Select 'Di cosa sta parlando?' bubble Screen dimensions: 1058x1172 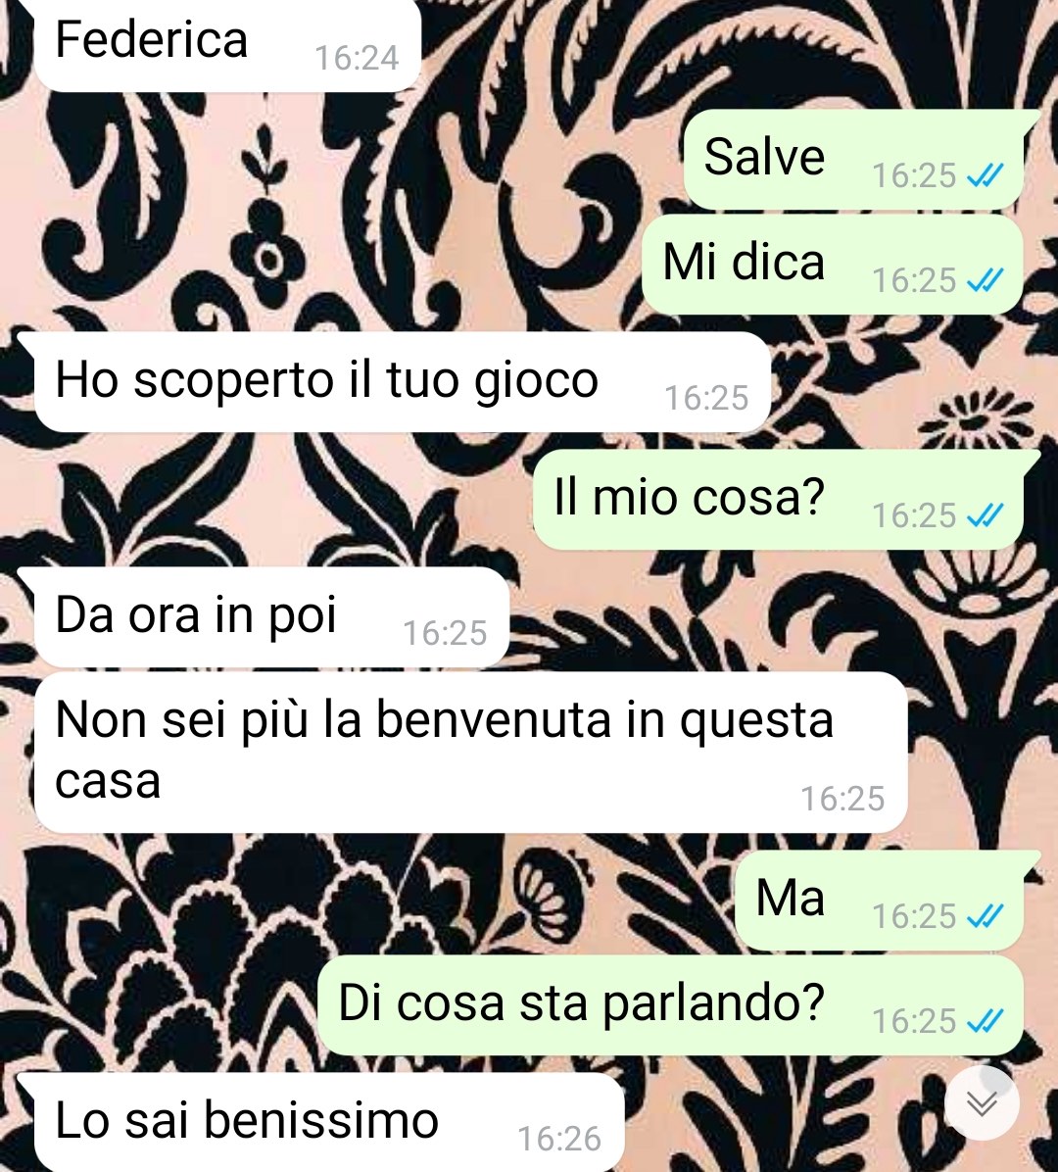(670, 1005)
